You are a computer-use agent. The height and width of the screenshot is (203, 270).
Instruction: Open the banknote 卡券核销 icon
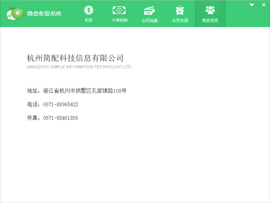119,10
